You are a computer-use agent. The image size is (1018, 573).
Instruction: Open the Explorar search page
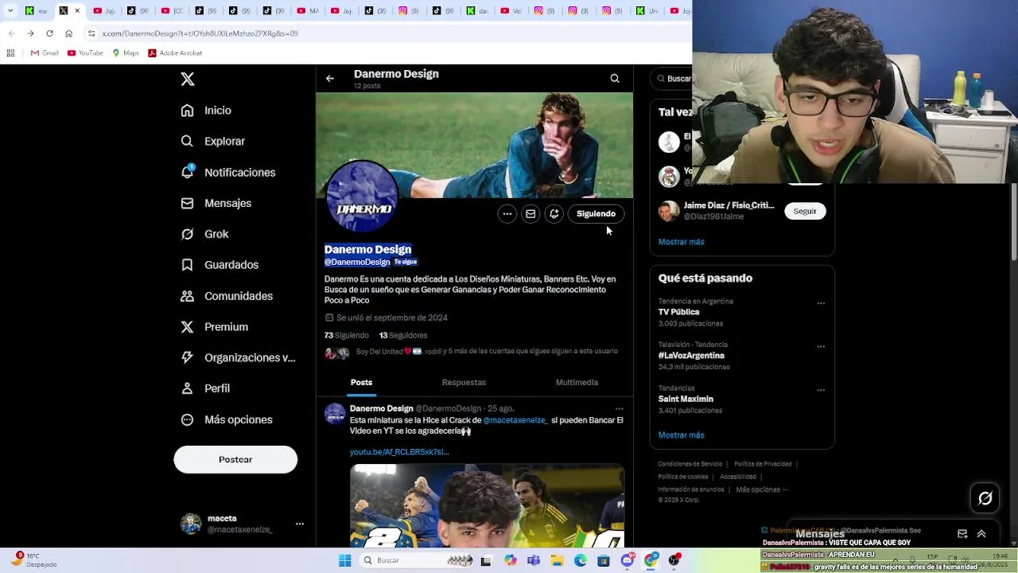[212, 141]
